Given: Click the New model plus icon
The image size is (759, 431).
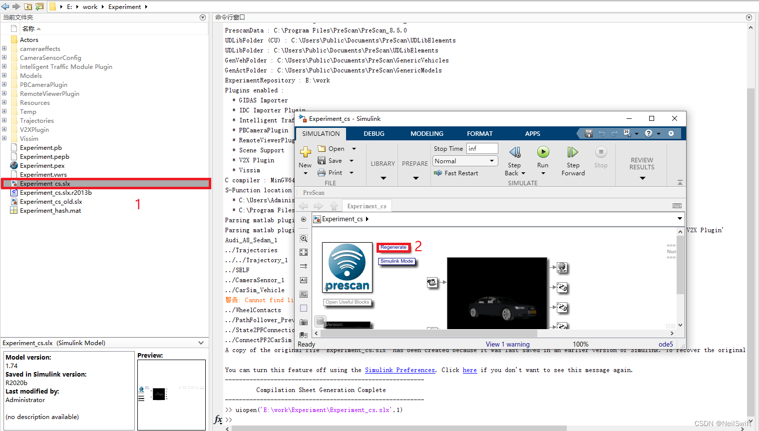Looking at the screenshot, I should coord(305,152).
